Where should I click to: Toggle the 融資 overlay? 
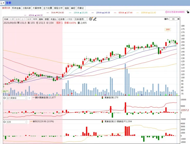(29, 19)
